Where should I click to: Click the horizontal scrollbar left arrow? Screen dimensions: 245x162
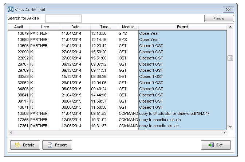pos(11,133)
